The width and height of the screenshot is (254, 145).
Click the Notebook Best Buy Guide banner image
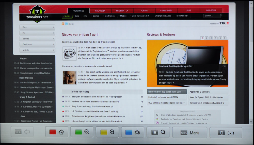click(x=187, y=63)
